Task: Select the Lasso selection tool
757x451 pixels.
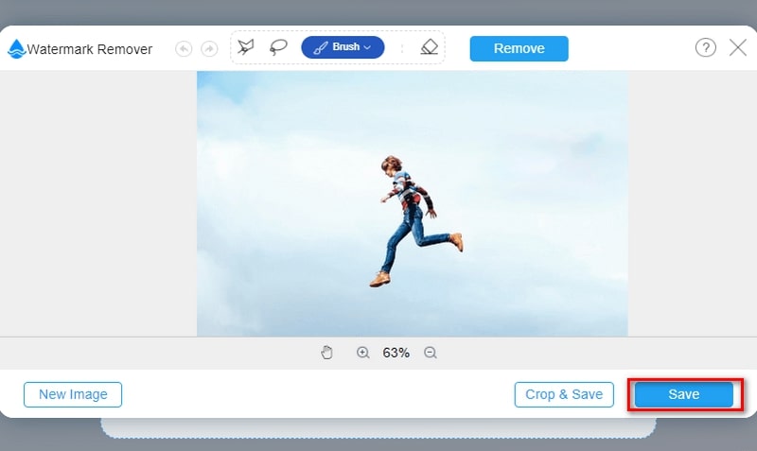Action: point(278,47)
